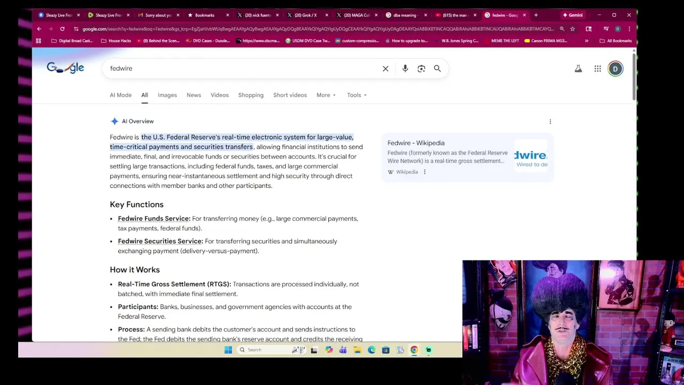Switch to Sorry about Gmail tab
The width and height of the screenshot is (684, 385).
click(x=159, y=15)
